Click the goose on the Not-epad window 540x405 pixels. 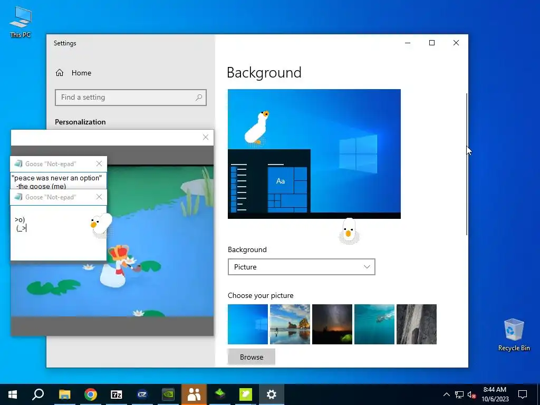pos(101,225)
